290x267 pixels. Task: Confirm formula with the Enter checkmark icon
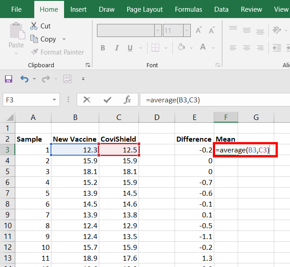(x=107, y=100)
